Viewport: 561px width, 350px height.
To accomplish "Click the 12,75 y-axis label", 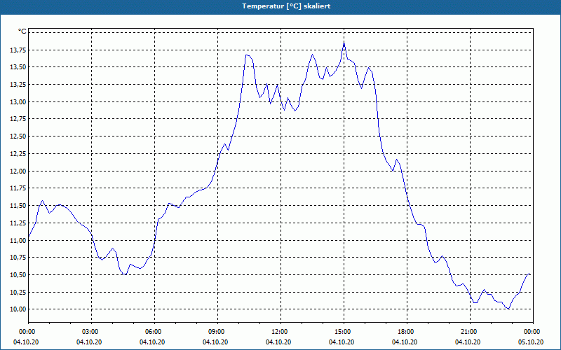I will (x=18, y=119).
